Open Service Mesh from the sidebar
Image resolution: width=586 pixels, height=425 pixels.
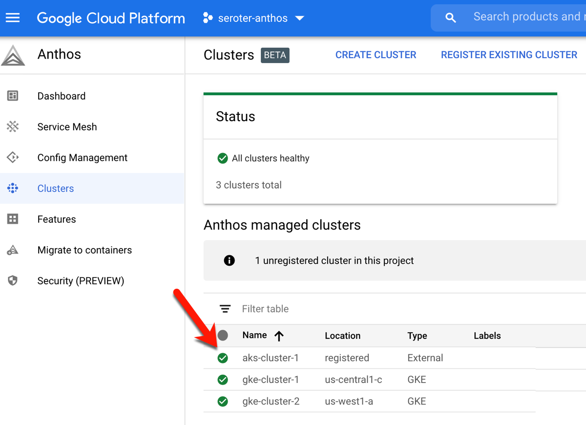pos(67,127)
